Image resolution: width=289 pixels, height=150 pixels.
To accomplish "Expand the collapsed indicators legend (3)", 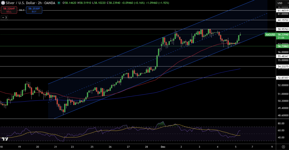I will 4,17.
